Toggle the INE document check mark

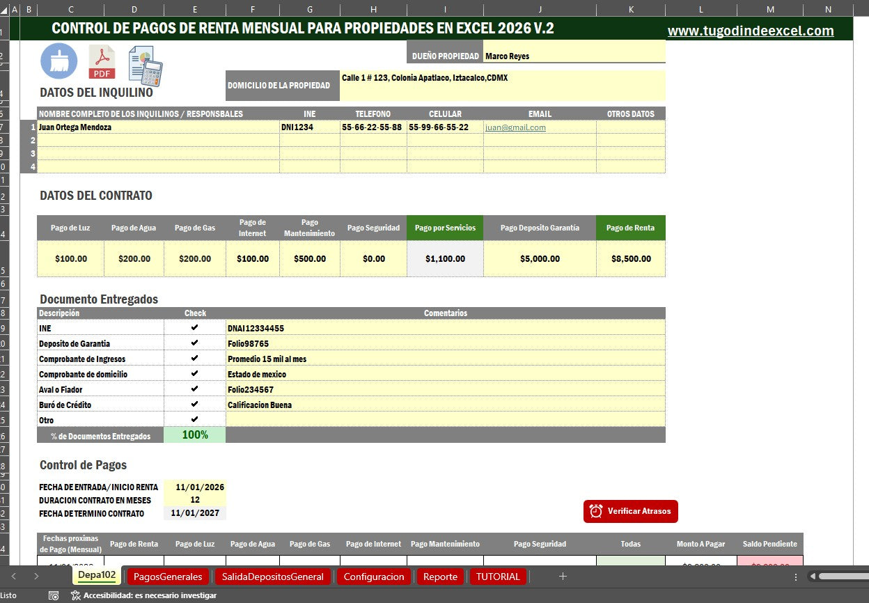(x=196, y=328)
